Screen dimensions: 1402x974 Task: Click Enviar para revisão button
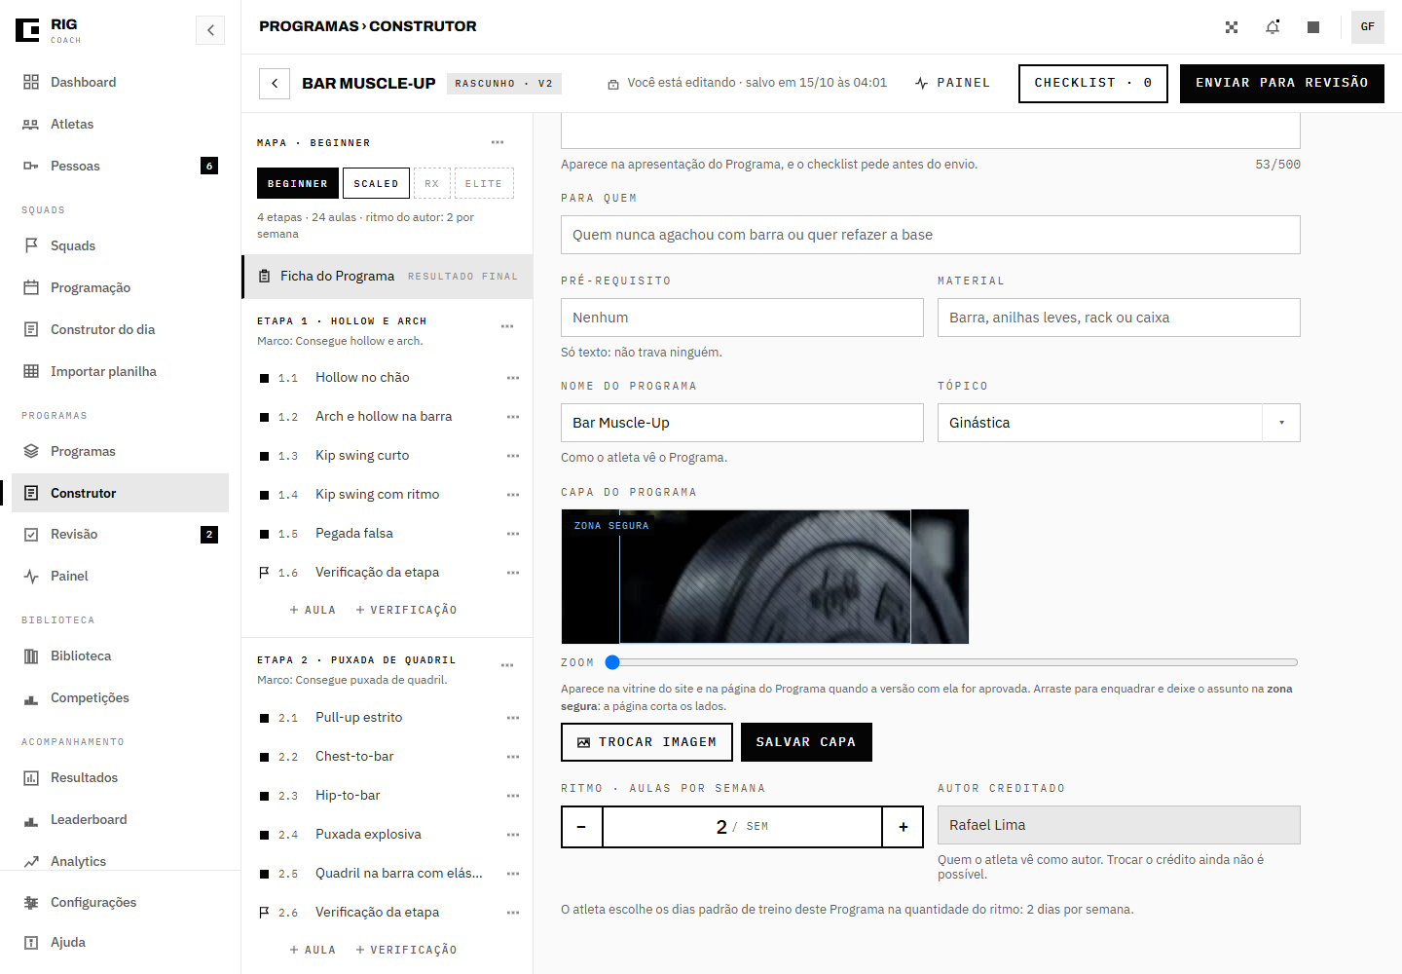tap(1282, 84)
